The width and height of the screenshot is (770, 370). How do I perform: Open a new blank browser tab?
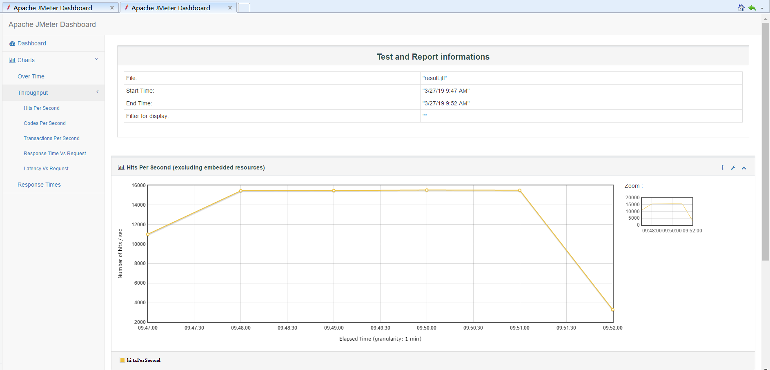tap(244, 8)
